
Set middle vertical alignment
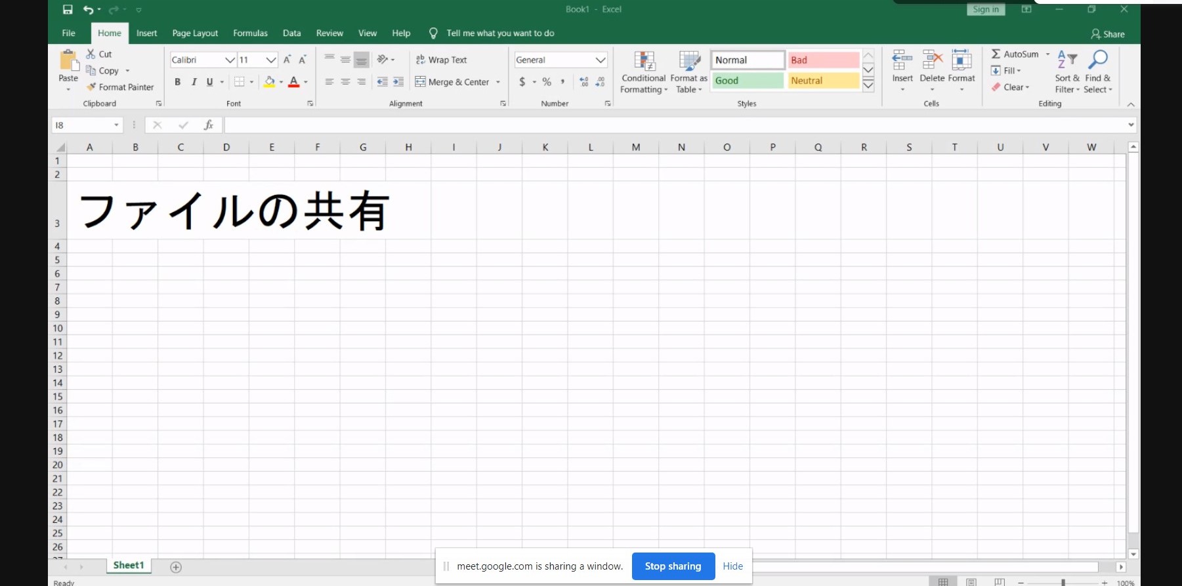[345, 60]
